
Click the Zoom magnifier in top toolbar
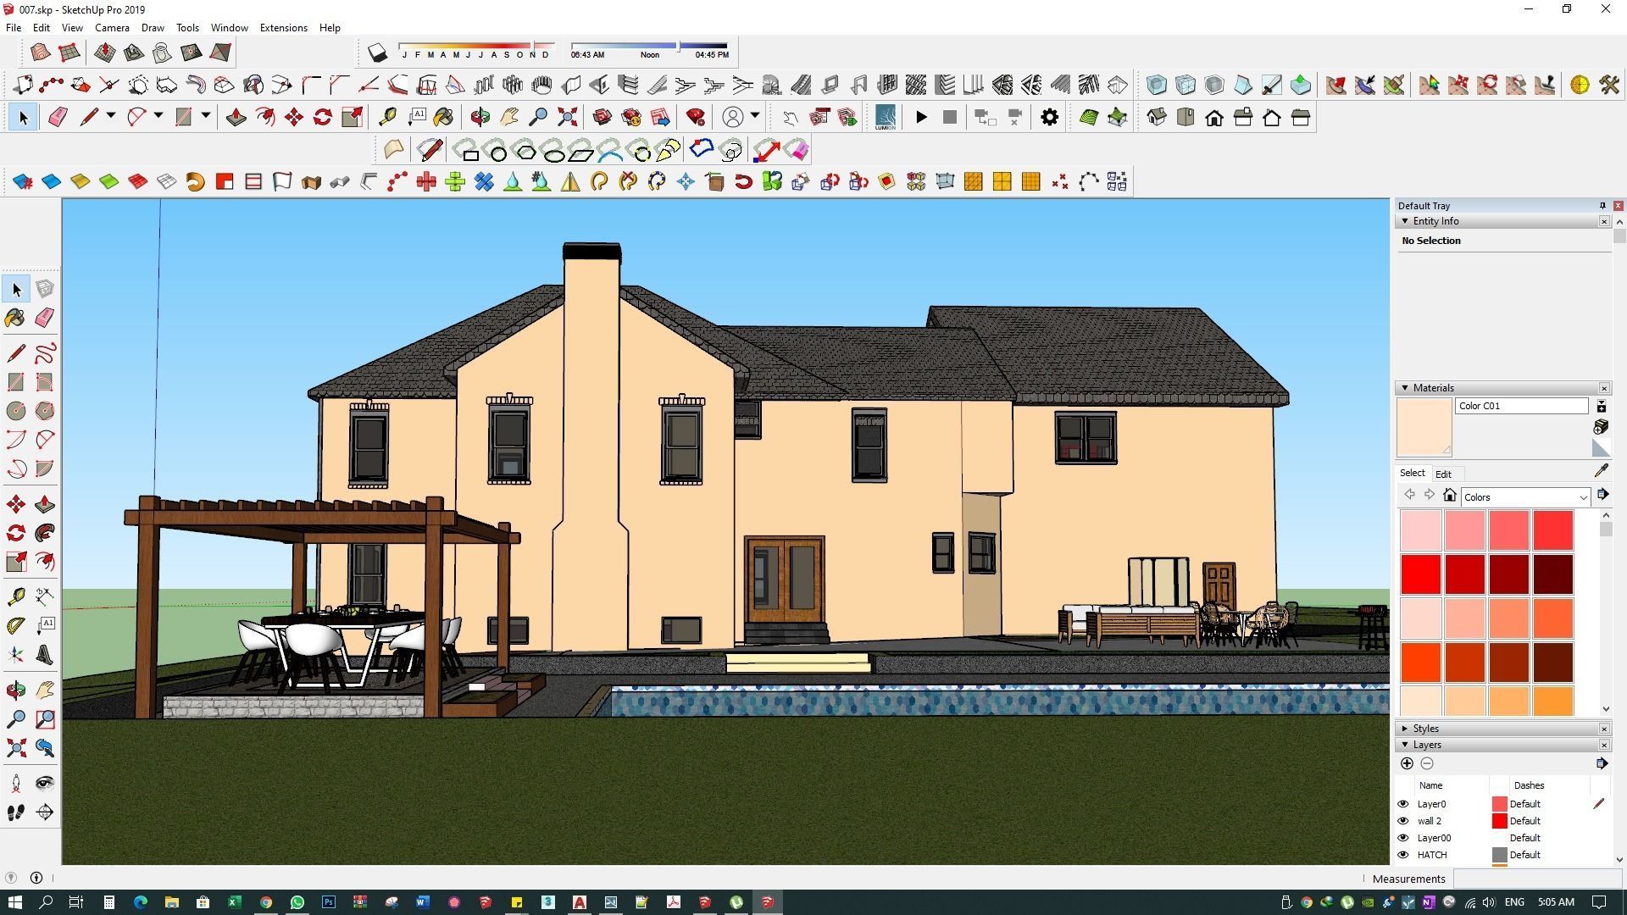538,117
